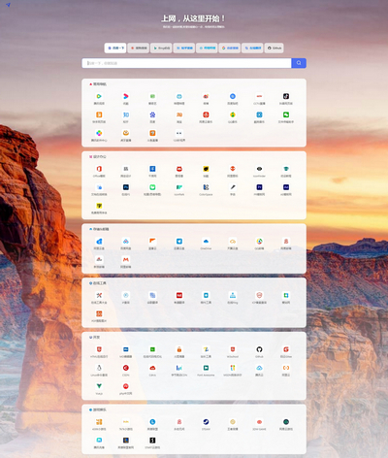
Task: Click the blue search magnifier button
Action: [299, 63]
